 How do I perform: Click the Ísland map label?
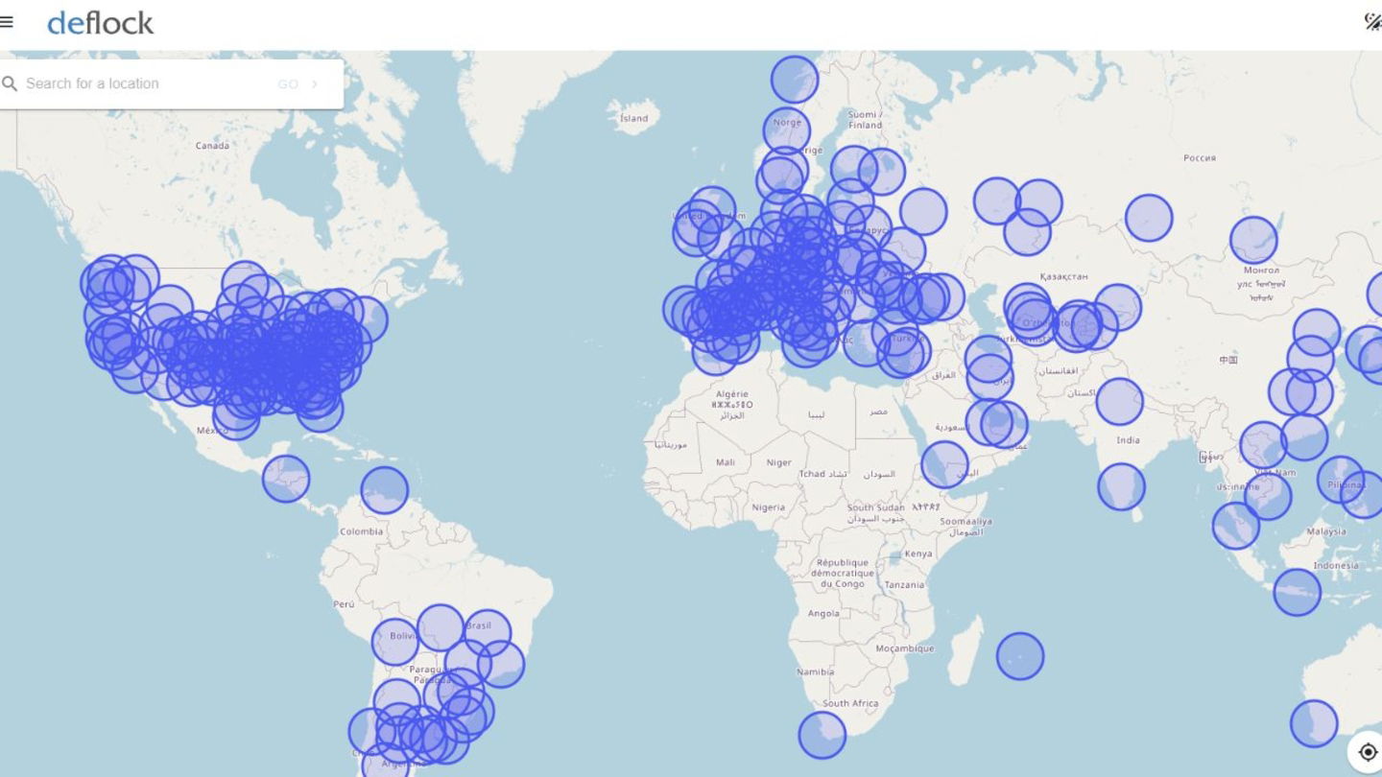pos(633,118)
